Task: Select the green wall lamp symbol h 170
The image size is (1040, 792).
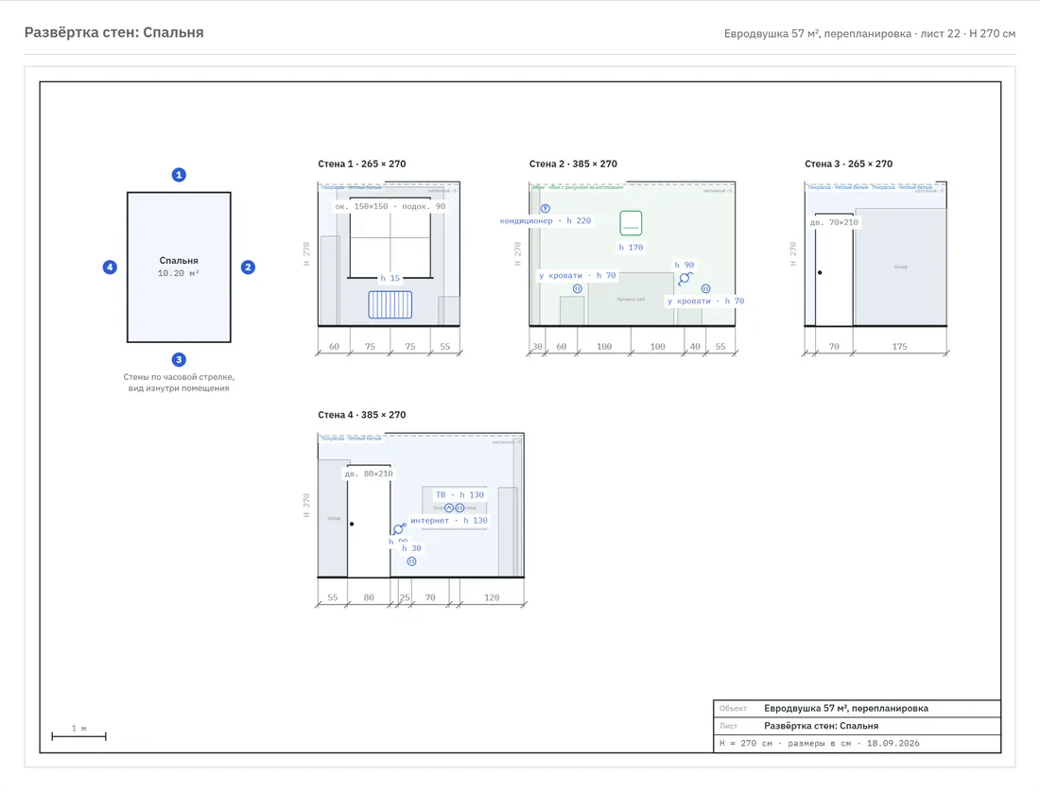Action: (x=631, y=223)
